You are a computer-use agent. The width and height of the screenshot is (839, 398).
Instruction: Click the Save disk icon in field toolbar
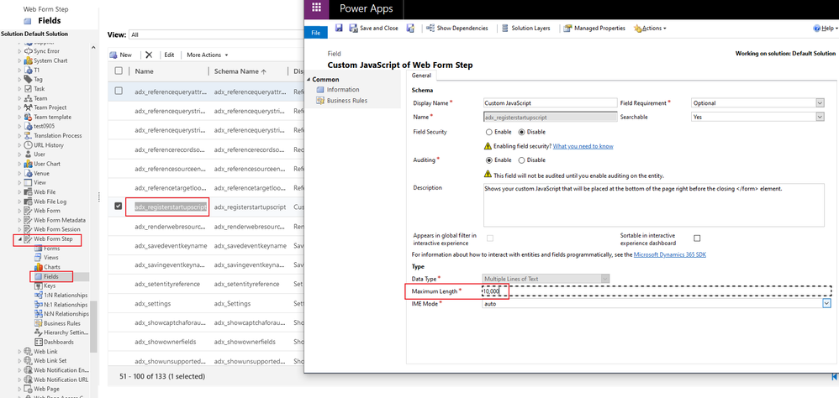click(339, 28)
